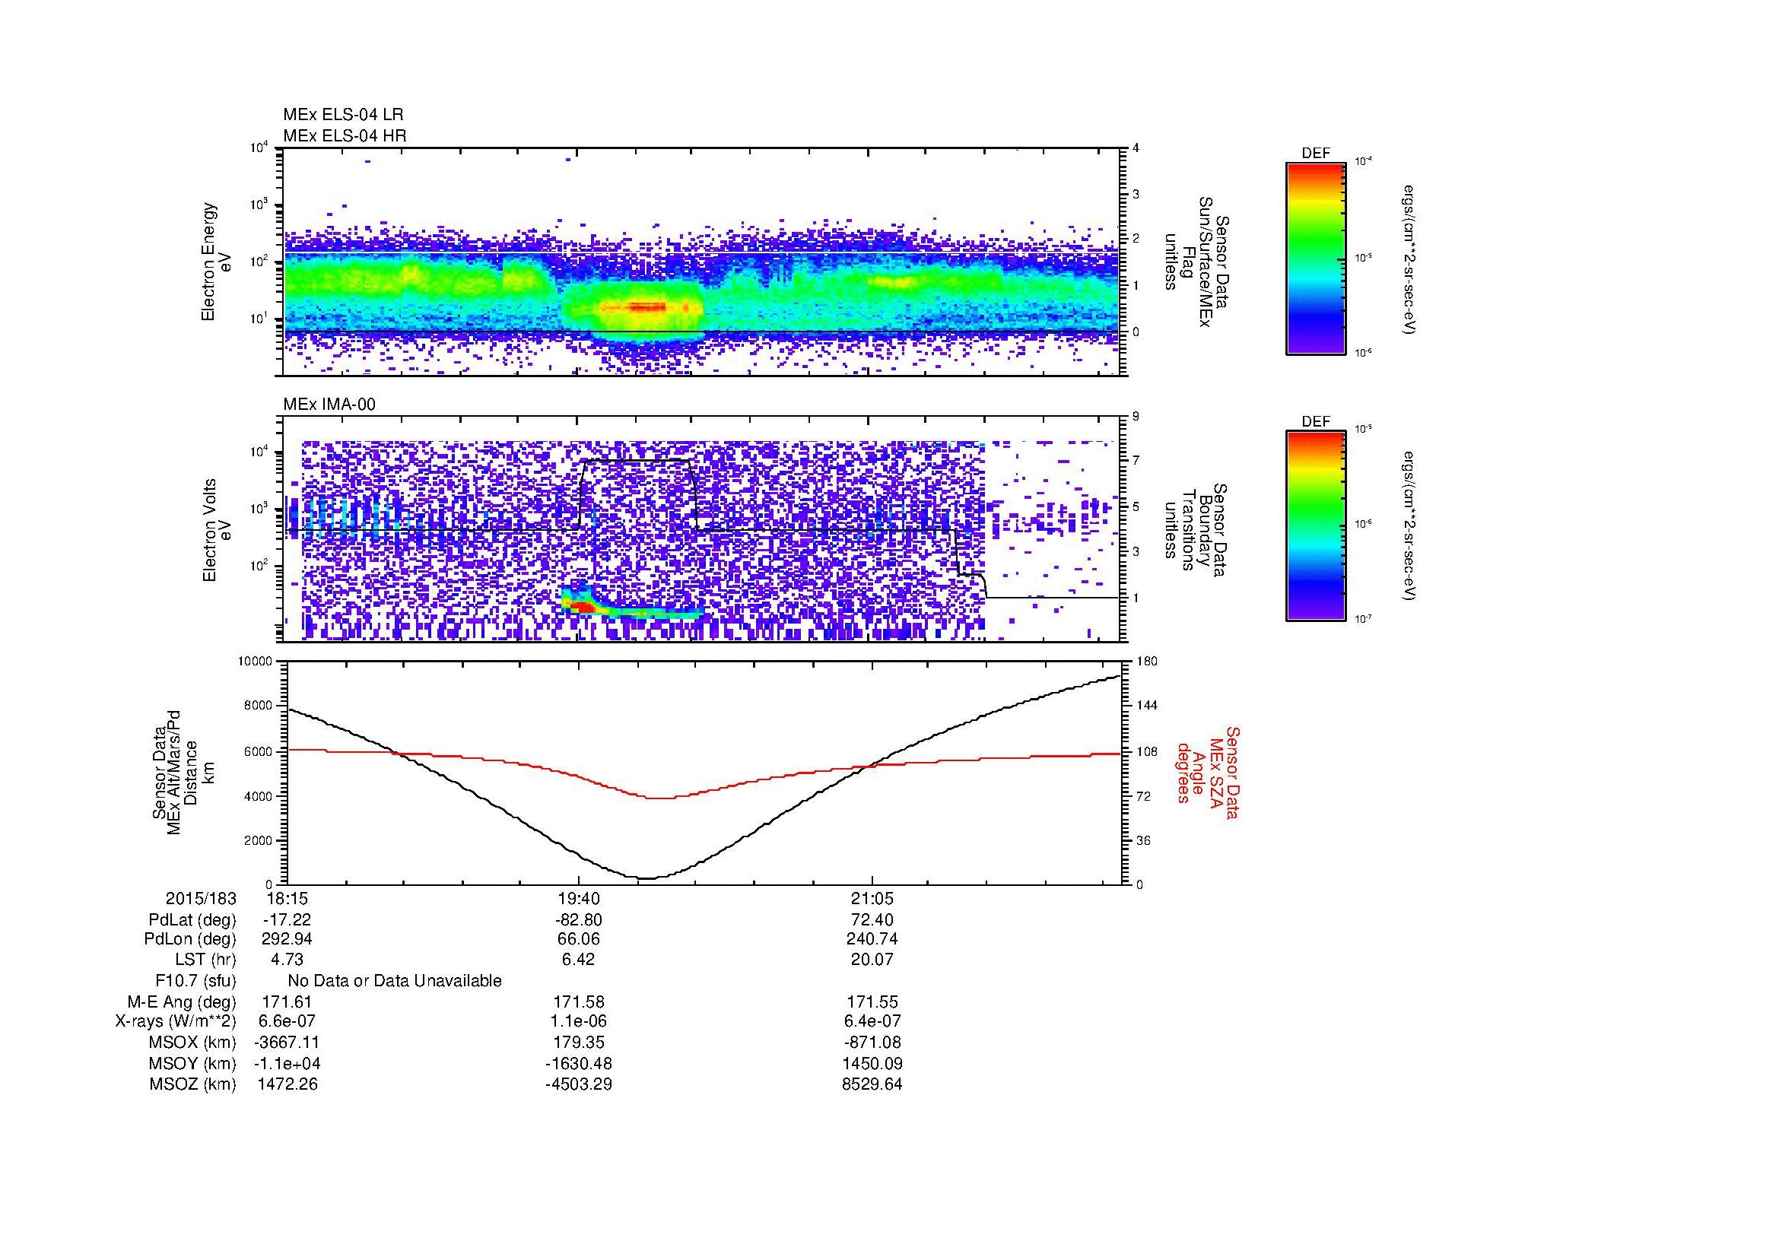The height and width of the screenshot is (1257, 1779).
Task: Click the '2015/183' date label
Action: coord(202,898)
